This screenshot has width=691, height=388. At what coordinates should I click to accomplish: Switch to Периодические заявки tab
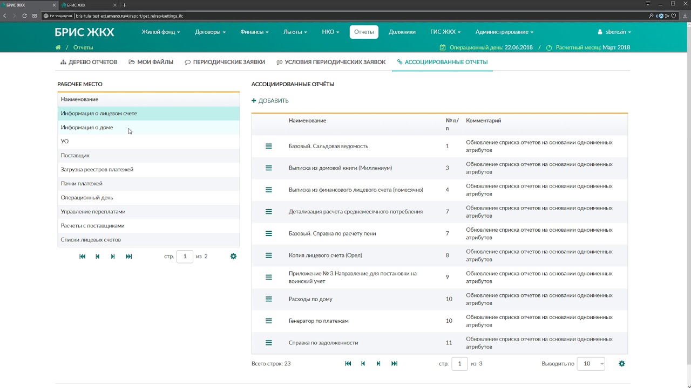pyautogui.click(x=225, y=62)
